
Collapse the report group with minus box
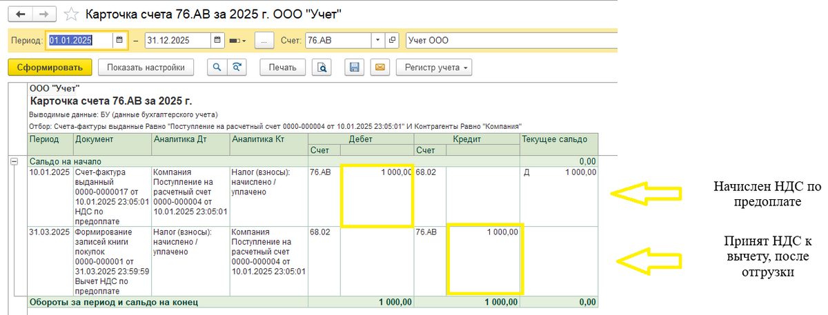tap(13, 160)
